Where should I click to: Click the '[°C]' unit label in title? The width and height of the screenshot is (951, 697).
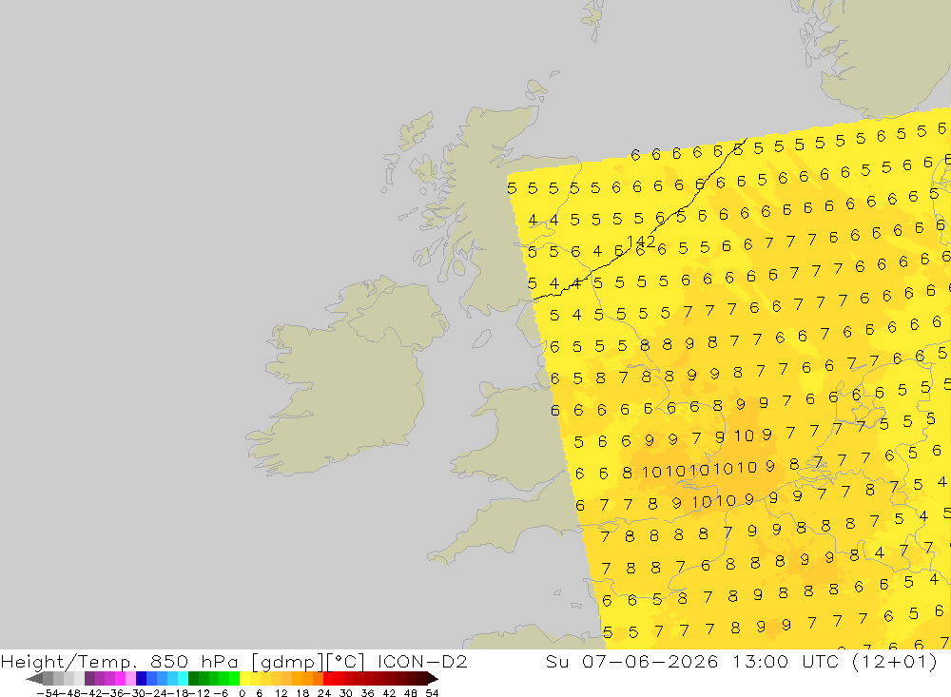[x=346, y=662]
